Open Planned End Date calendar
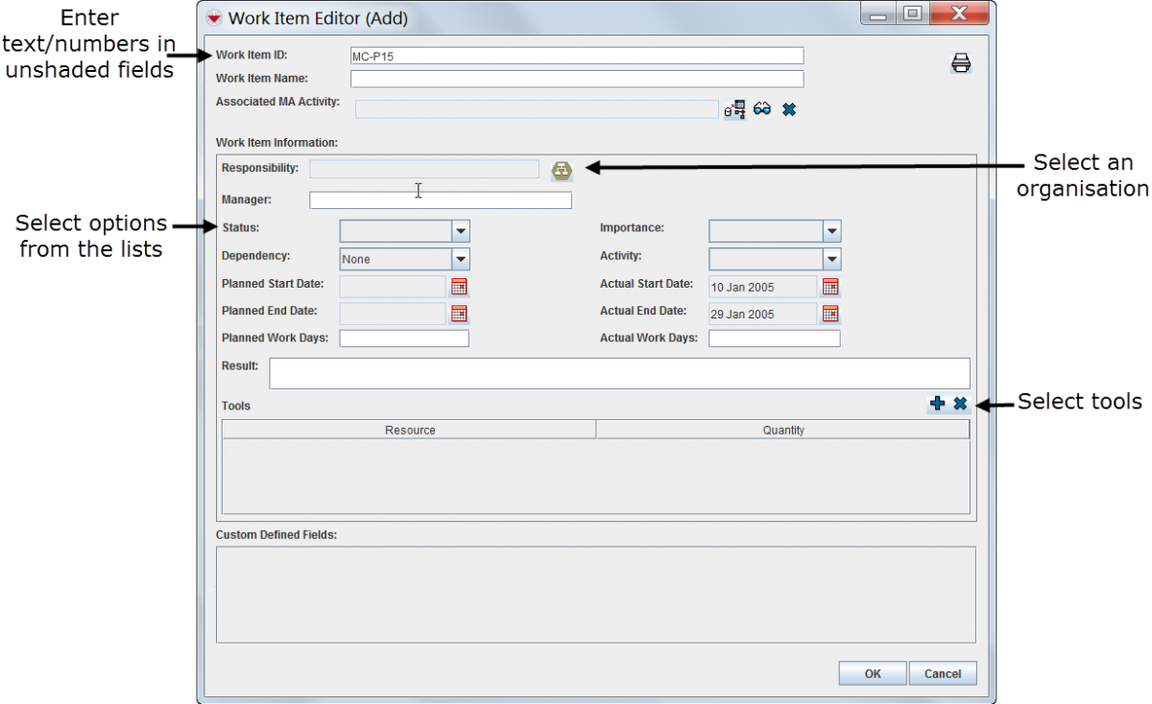Image resolution: width=1152 pixels, height=704 pixels. pos(459,314)
